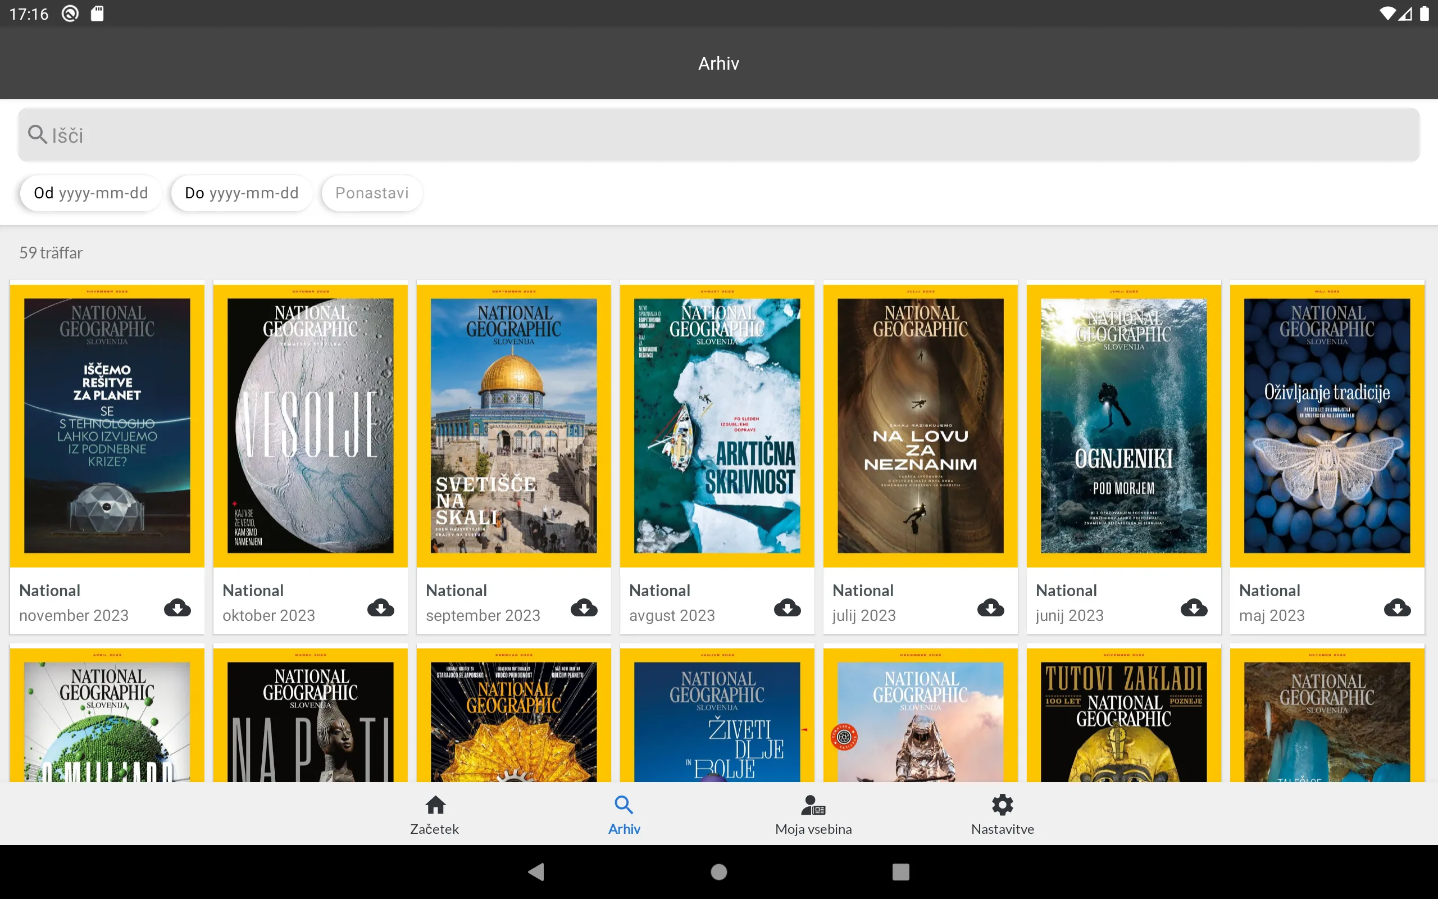Screen dimensions: 1438x899
Task: Select the 'oktober 2023' label
Action: pyautogui.click(x=269, y=615)
